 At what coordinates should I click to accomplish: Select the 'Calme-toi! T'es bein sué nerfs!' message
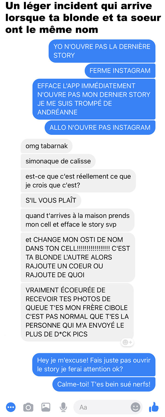(x=104, y=384)
